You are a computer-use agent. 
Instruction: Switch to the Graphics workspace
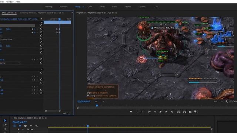(x=127, y=7)
